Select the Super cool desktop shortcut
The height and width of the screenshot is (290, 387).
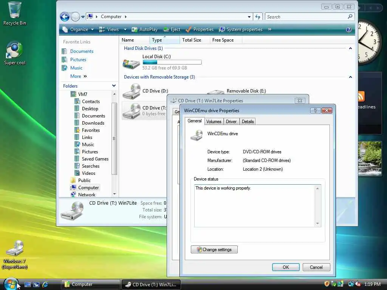pos(15,53)
